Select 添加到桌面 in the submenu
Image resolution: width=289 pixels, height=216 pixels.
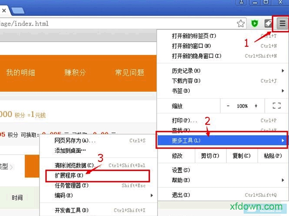(x=98, y=150)
